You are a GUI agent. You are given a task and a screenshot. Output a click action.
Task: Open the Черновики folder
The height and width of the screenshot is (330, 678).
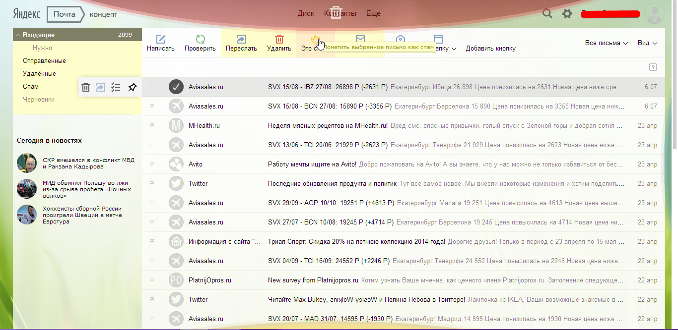click(39, 99)
